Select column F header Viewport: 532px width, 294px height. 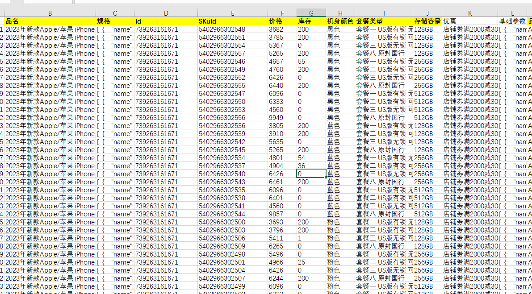pos(282,13)
